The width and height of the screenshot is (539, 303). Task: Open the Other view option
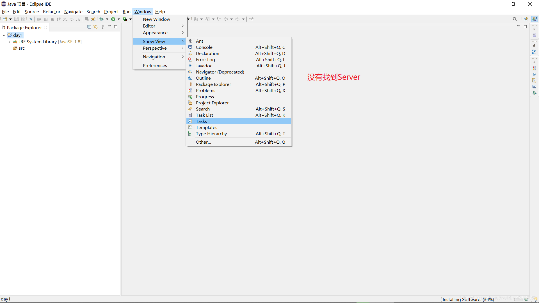[203, 142]
